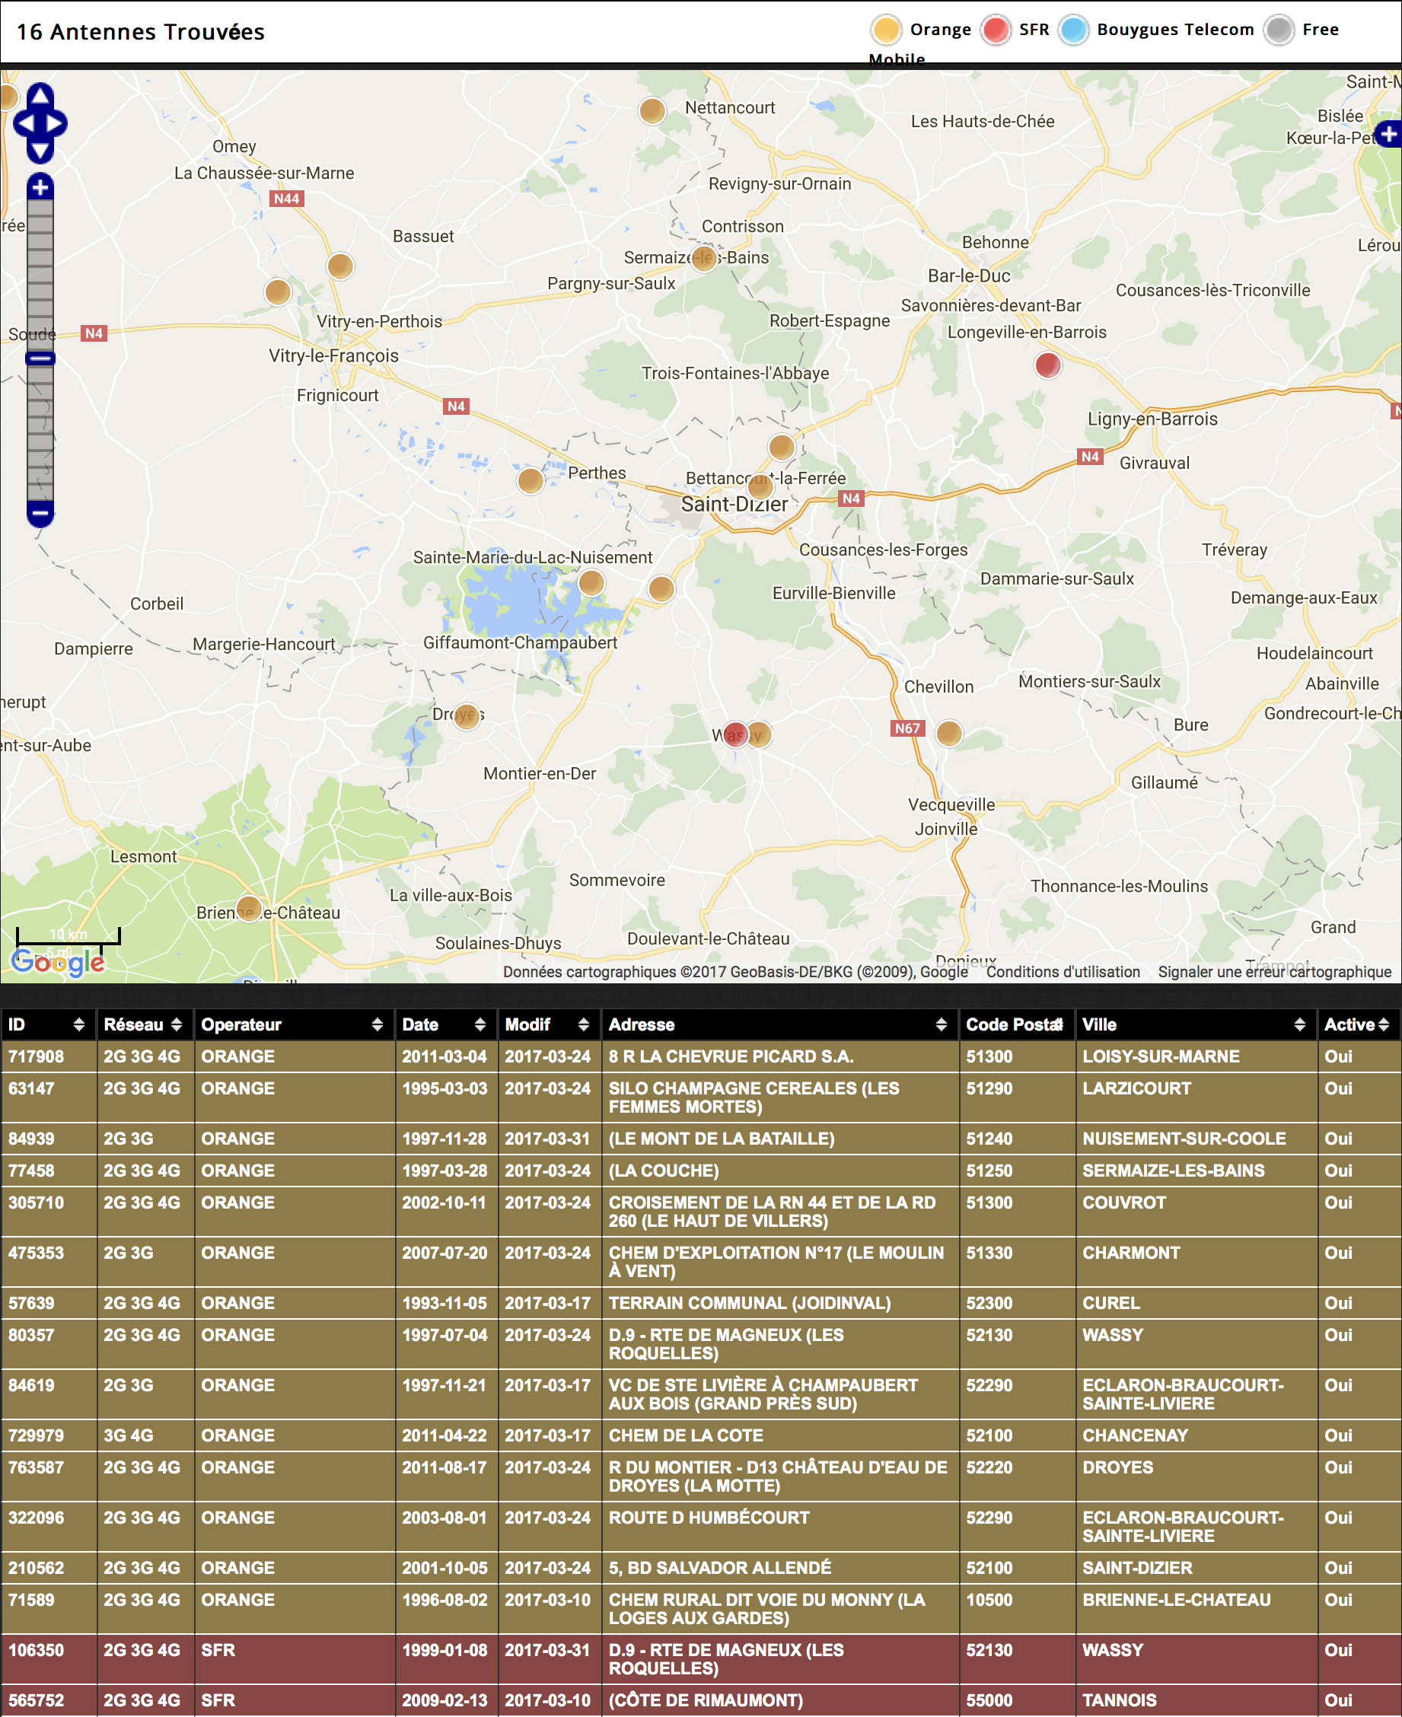Screen dimensions: 1402x1717
Task: Select the marker at Sainte-Marie-du-Lac-Nuisement
Action: (x=591, y=582)
